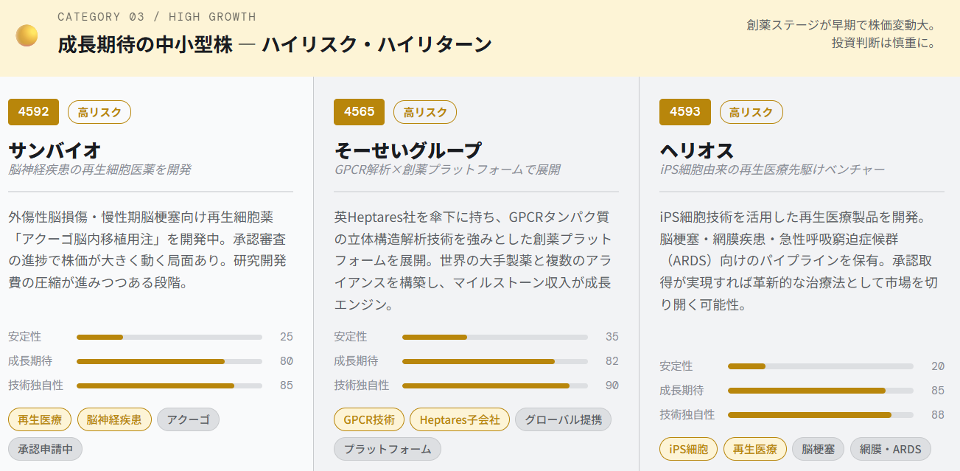The image size is (960, 471).
Task: Open the ヘリオス company heading
Action: pyautogui.click(x=697, y=150)
